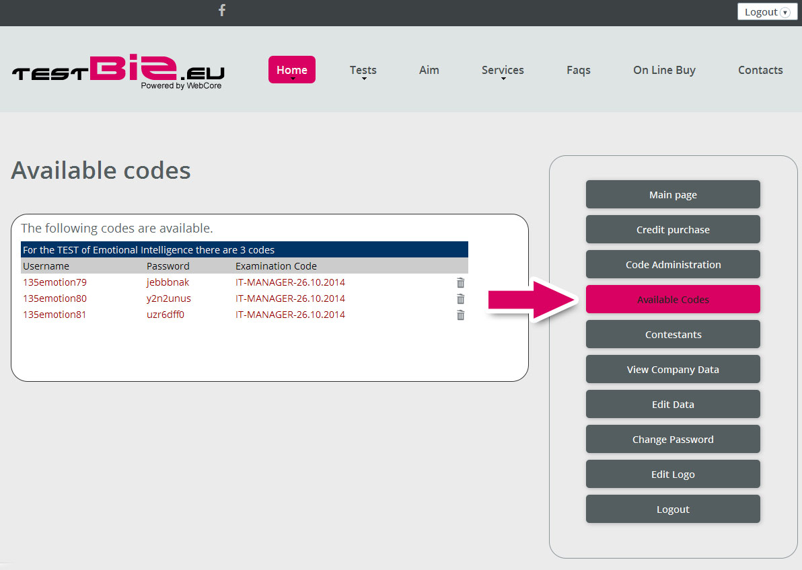Go to Code Administration

pos(673,265)
